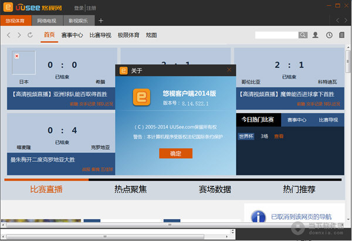This screenshot has width=352, height=241.
Task: Click the bottom pane up-down stepper arrows
Action: pyautogui.click(x=233, y=232)
